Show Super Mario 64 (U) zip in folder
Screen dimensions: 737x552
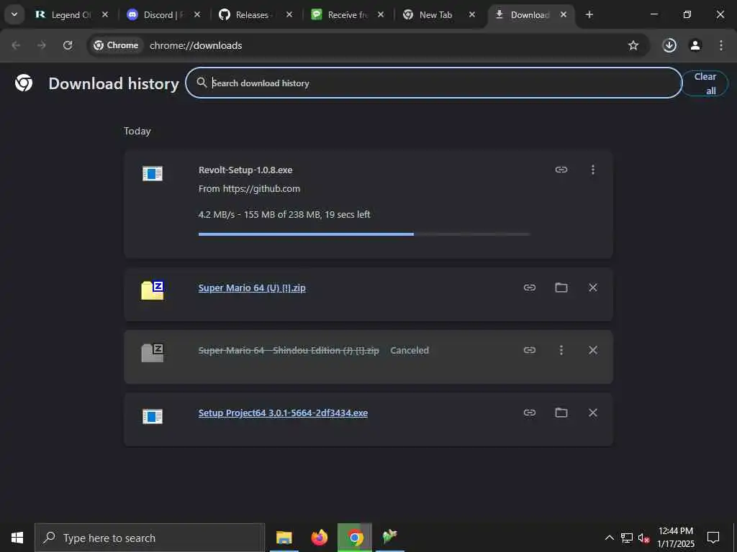(x=561, y=287)
